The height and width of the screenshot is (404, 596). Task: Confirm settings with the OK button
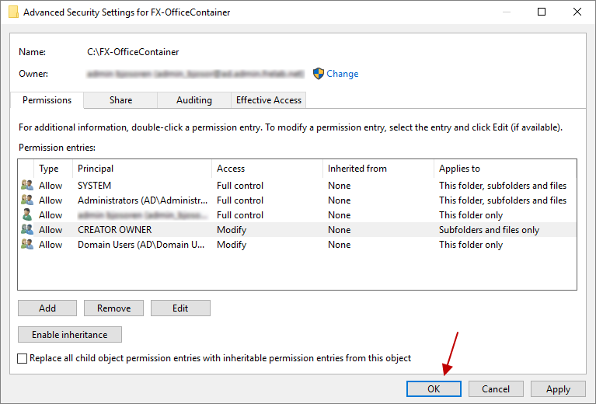click(434, 389)
